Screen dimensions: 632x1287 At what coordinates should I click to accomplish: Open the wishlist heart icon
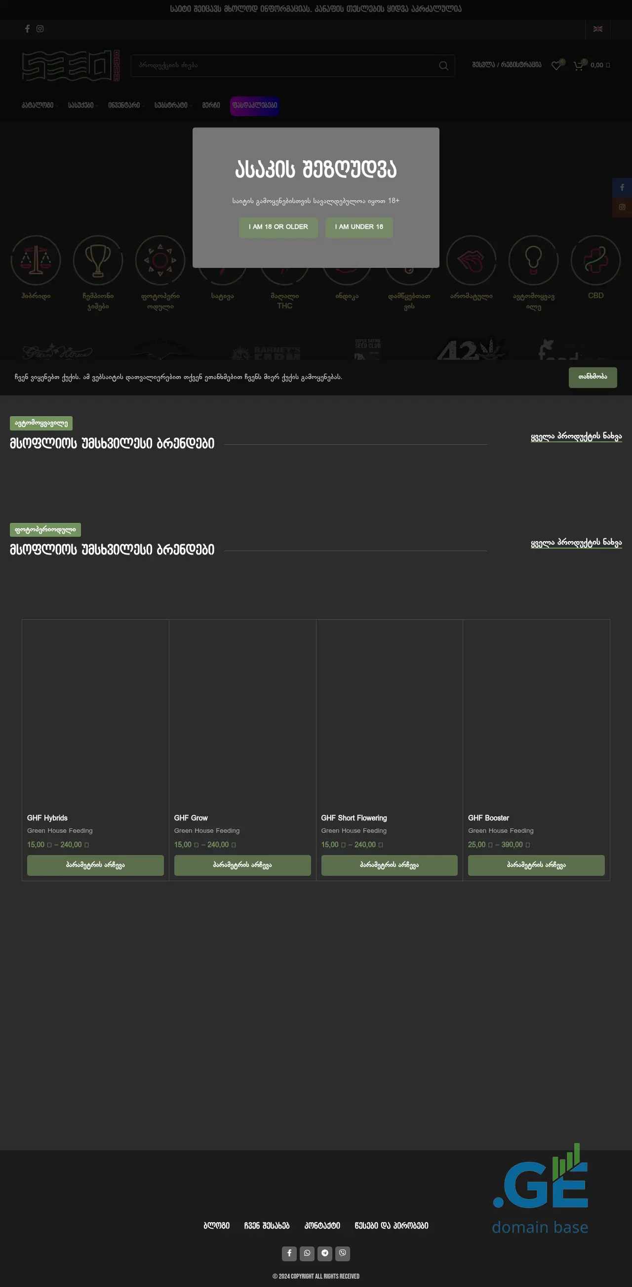[x=555, y=65]
